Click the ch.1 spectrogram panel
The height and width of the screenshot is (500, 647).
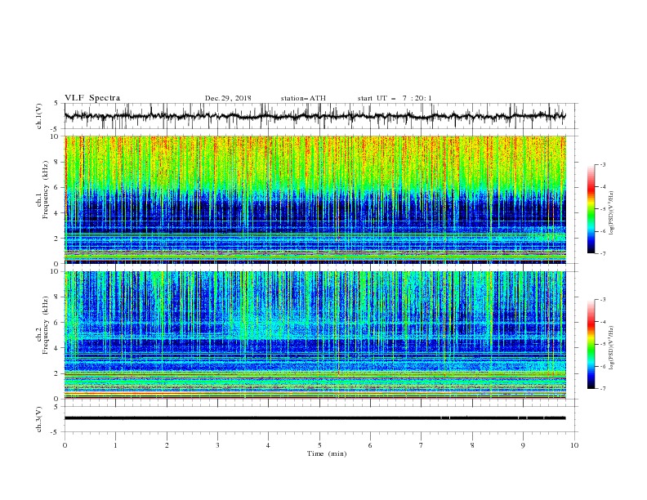coord(315,199)
